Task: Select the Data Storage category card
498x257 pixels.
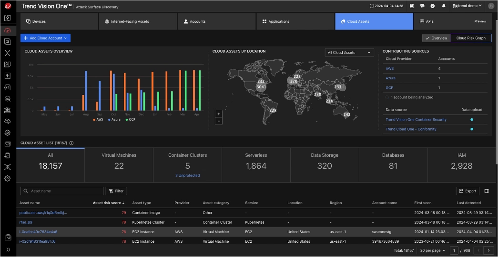Action: (x=325, y=165)
